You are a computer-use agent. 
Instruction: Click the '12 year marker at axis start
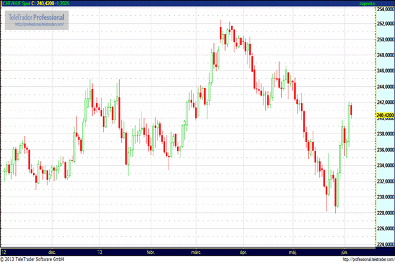click(x=5, y=252)
